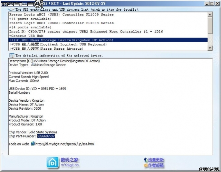Click the 'Protocal Version: USB 2.00' line

pyautogui.click(x=28, y=73)
